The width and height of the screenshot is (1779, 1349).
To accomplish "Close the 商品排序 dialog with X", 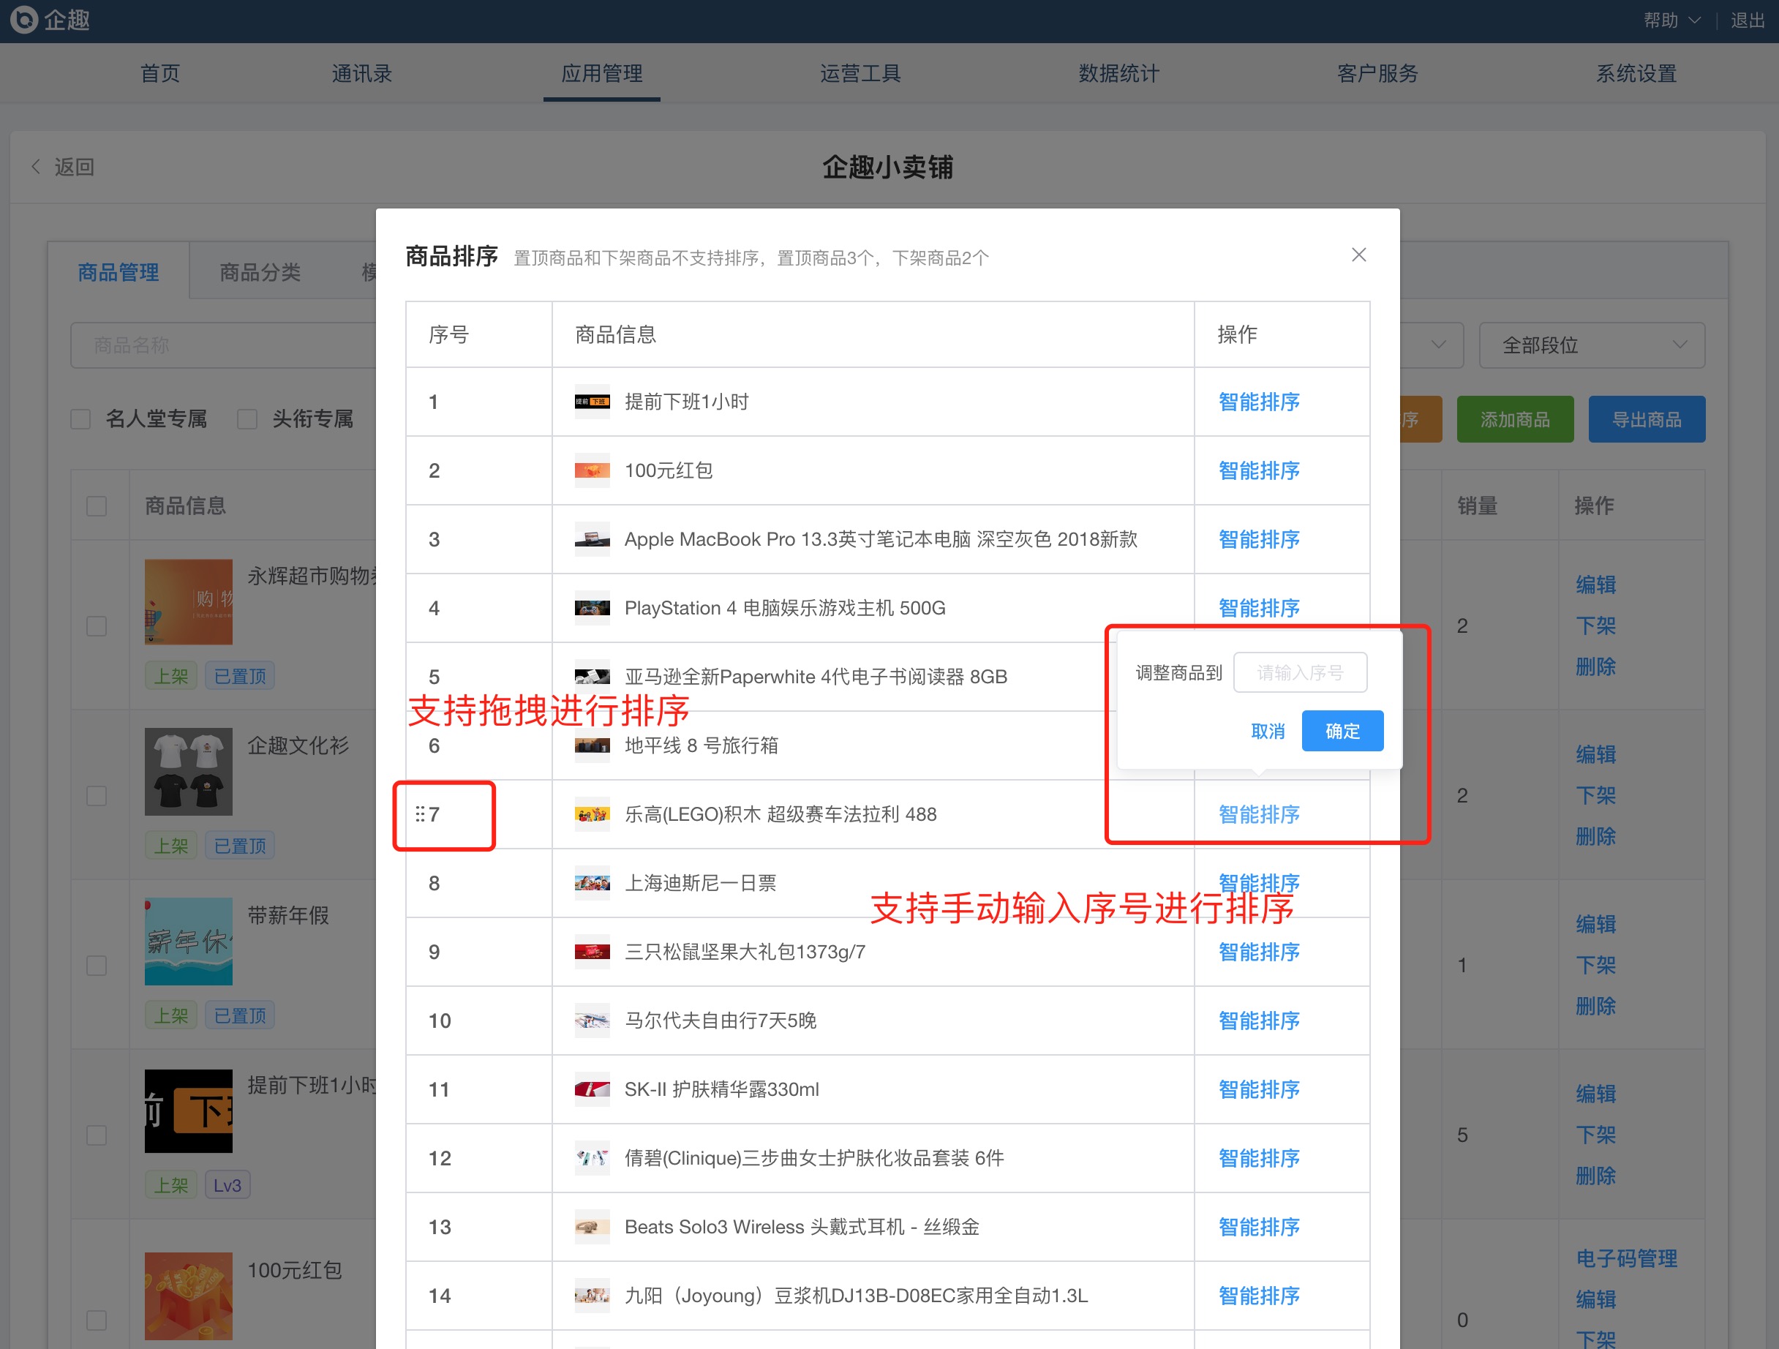I will coord(1358,255).
